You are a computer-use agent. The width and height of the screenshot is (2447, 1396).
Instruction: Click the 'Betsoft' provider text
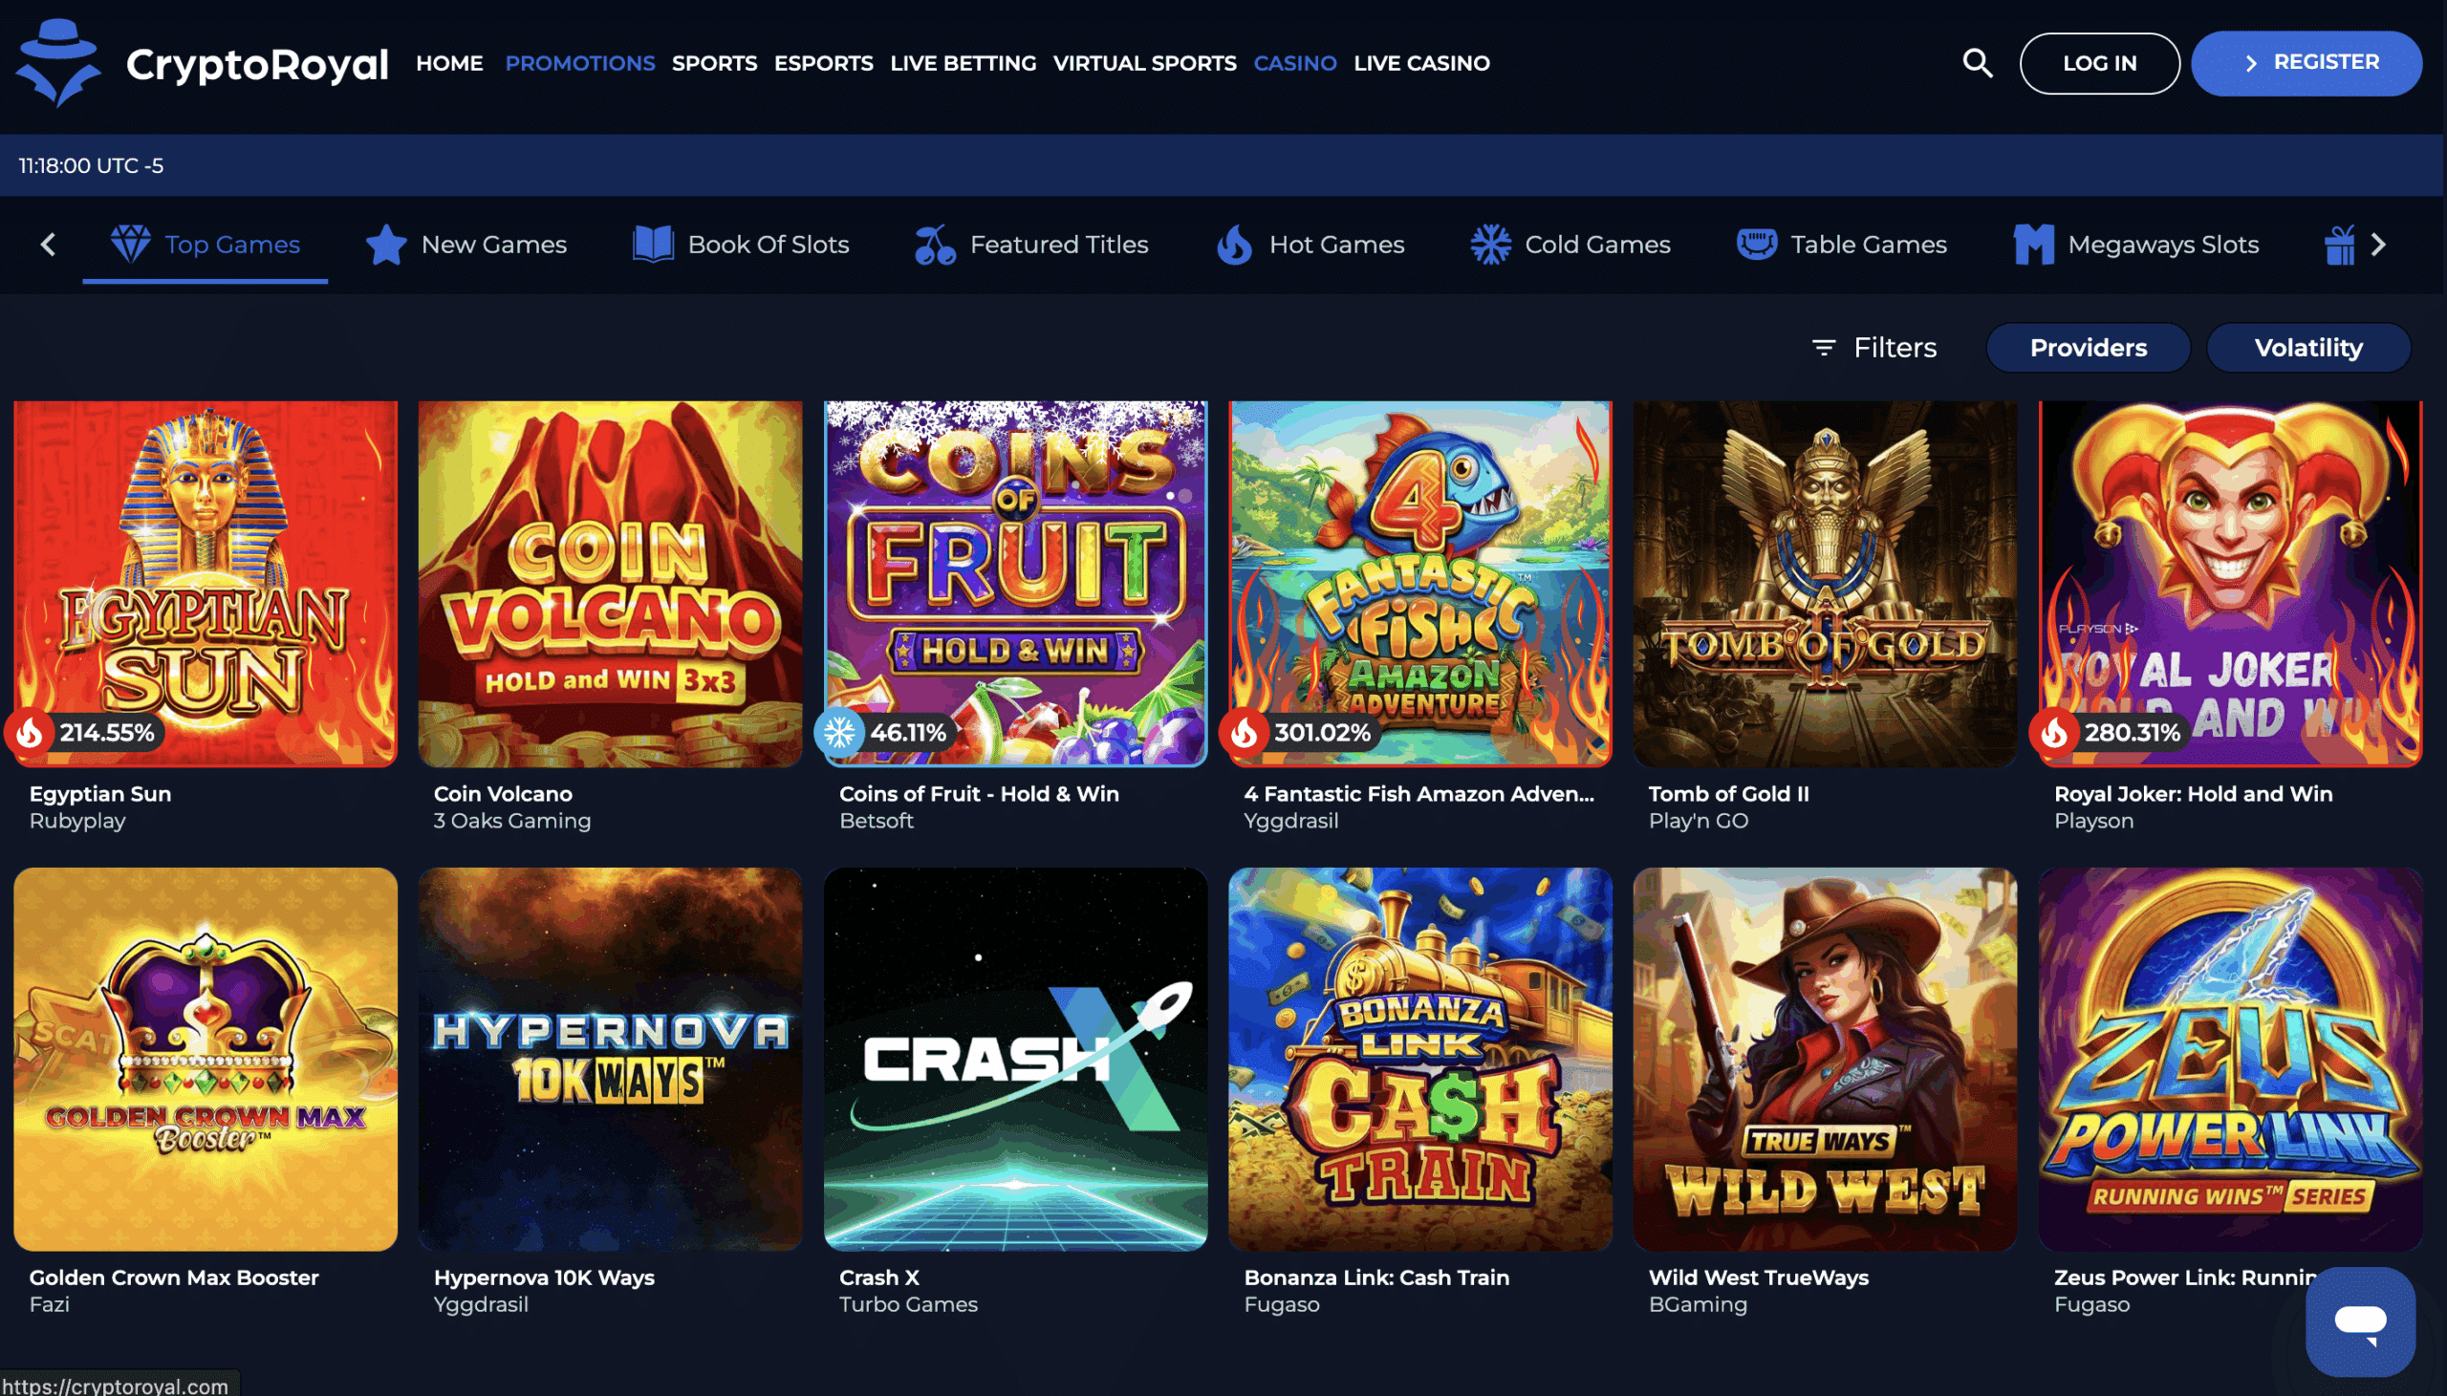click(876, 821)
